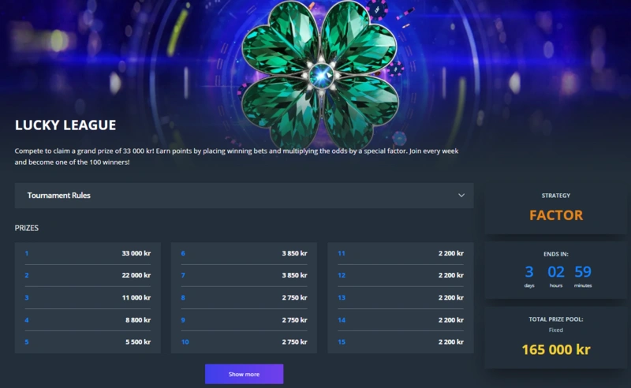
Task: Click the 165 000 kr total prize pool
Action: click(x=556, y=349)
